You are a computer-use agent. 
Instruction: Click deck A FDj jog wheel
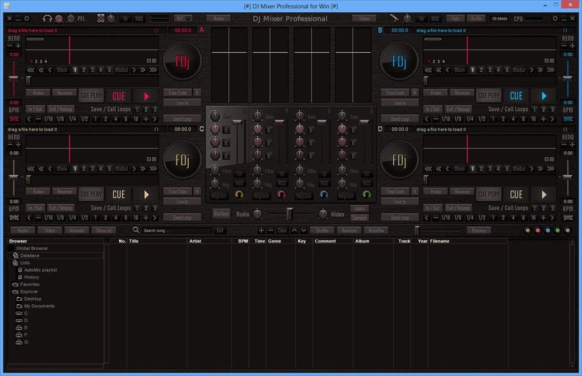tap(182, 61)
